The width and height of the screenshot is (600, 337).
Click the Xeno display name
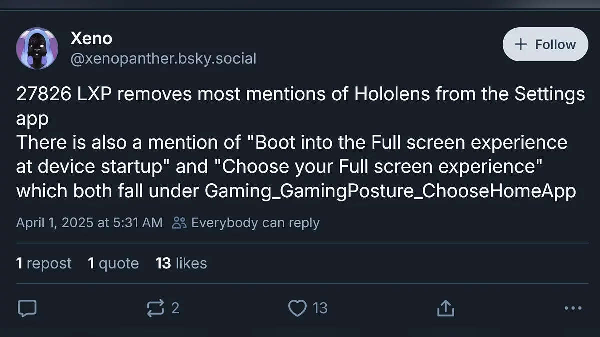point(91,38)
